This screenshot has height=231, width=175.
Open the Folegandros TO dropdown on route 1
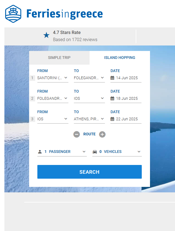coord(89,78)
